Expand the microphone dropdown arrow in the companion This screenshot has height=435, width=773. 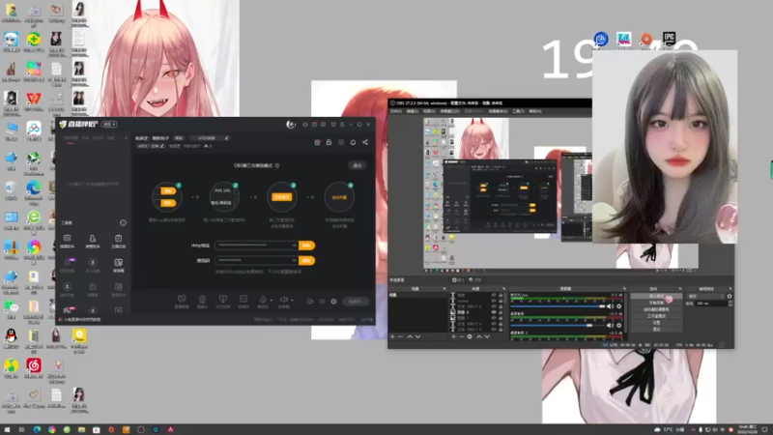point(271,300)
